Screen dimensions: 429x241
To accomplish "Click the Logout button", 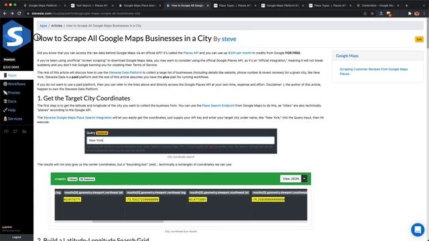I will (x=17, y=237).
